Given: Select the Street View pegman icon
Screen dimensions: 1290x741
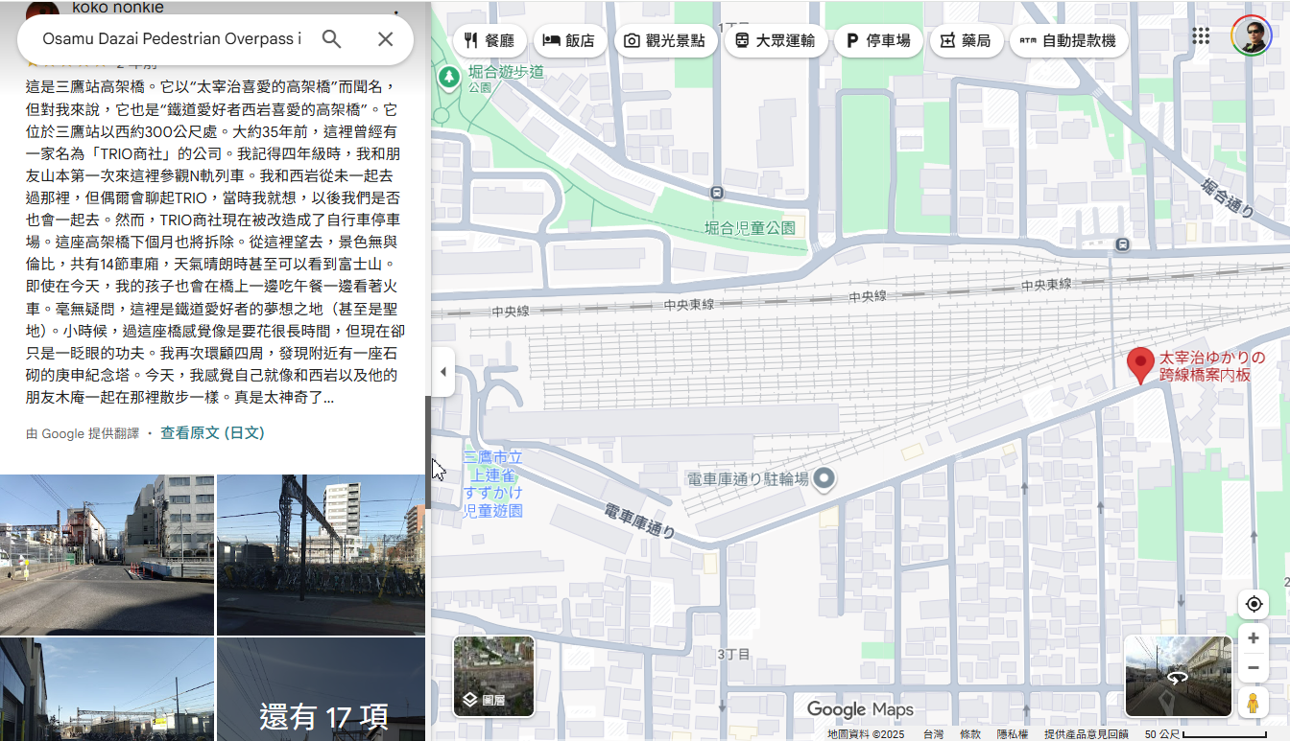Looking at the screenshot, I should [1253, 702].
